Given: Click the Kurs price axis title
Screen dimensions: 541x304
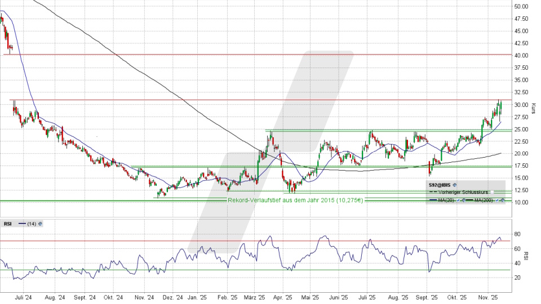Looking at the screenshot, I should click(x=533, y=109).
